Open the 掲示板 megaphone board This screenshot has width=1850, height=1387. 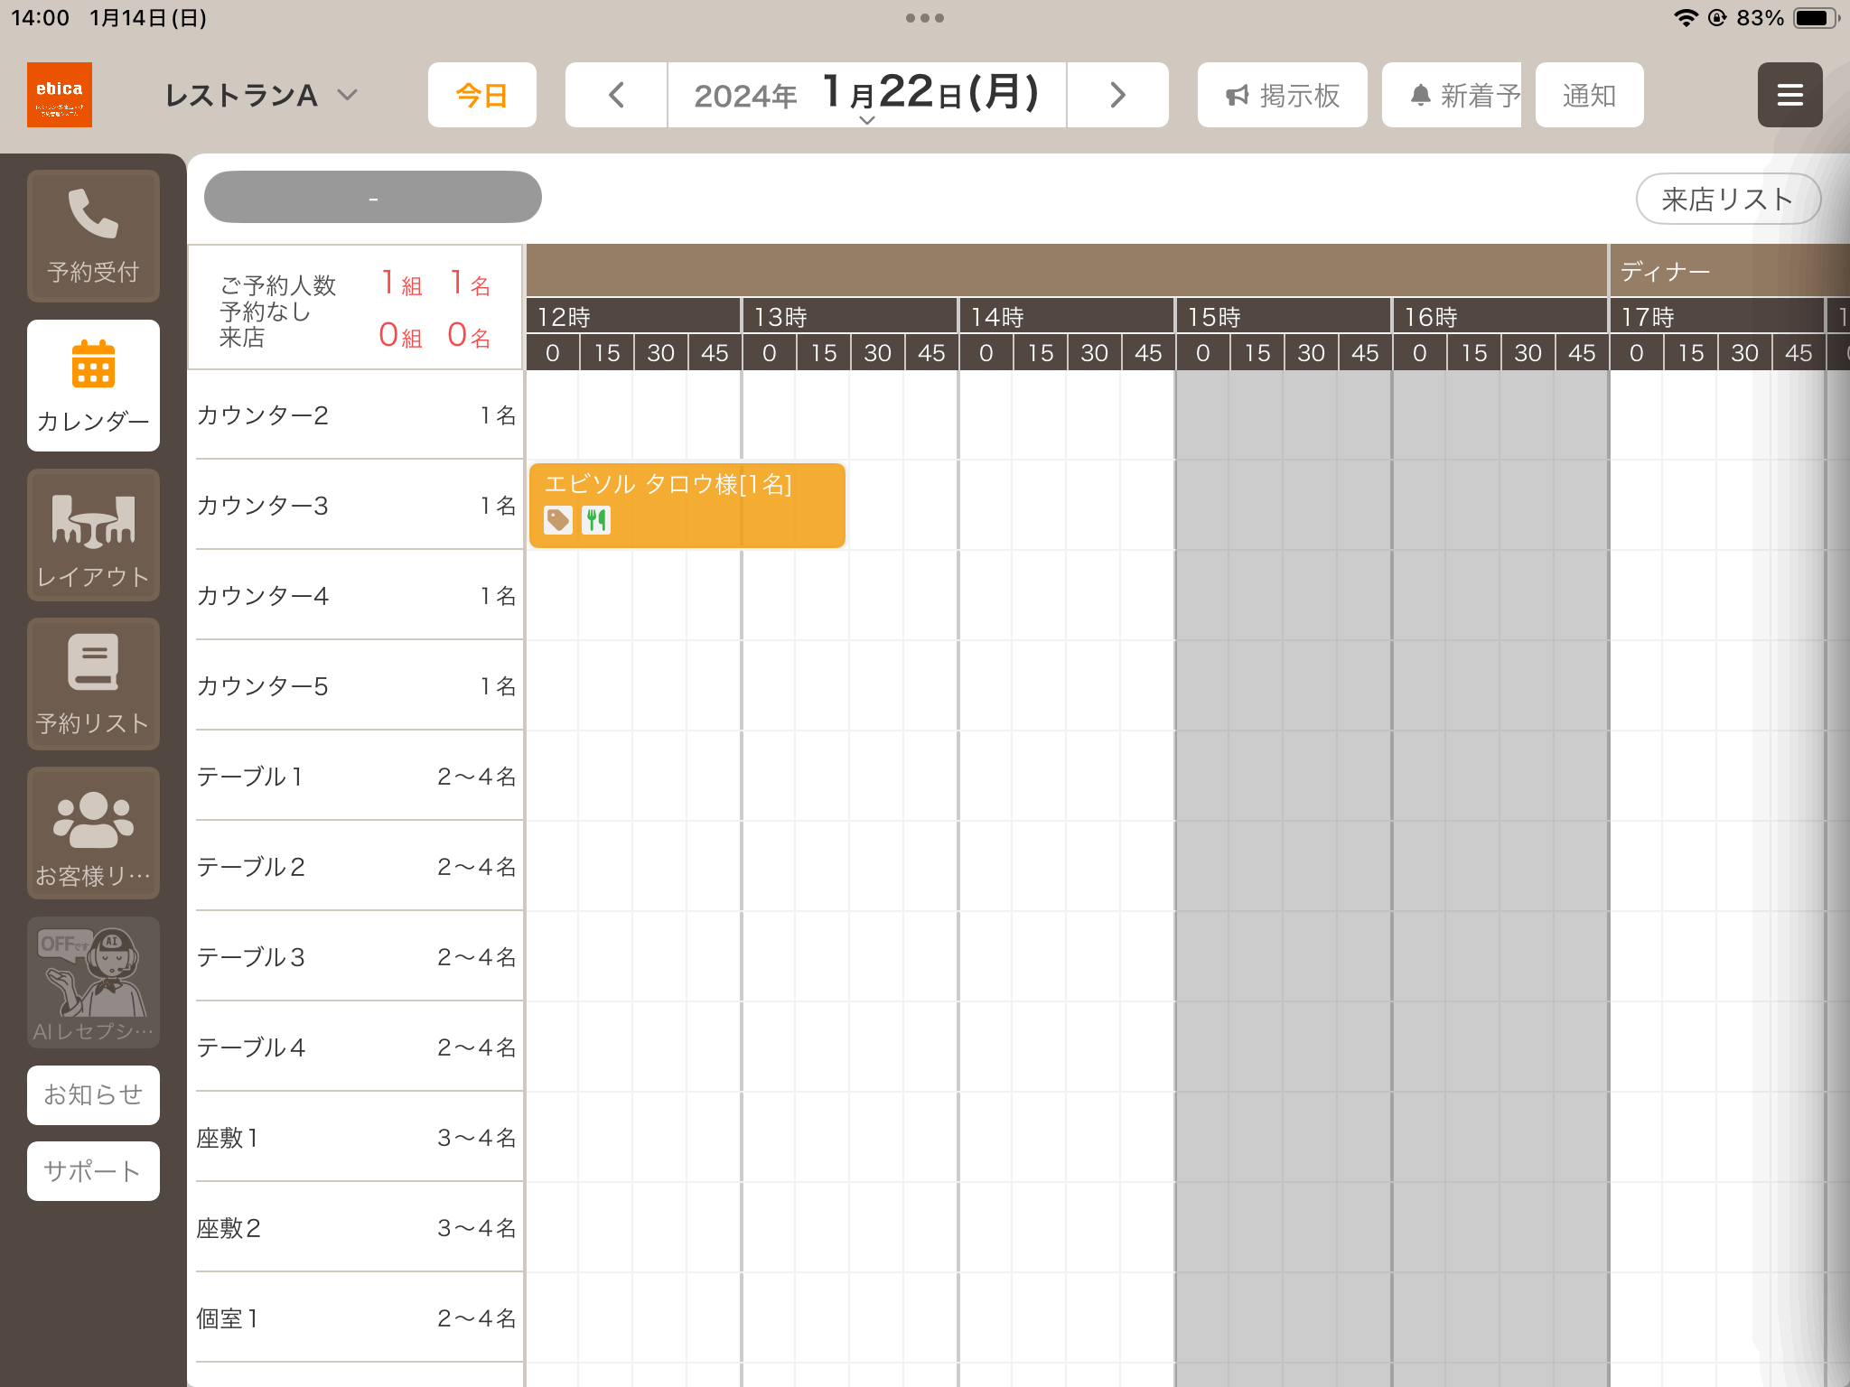pos(1282,95)
